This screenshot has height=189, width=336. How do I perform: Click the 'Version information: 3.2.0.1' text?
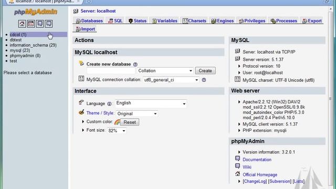pos(269,152)
